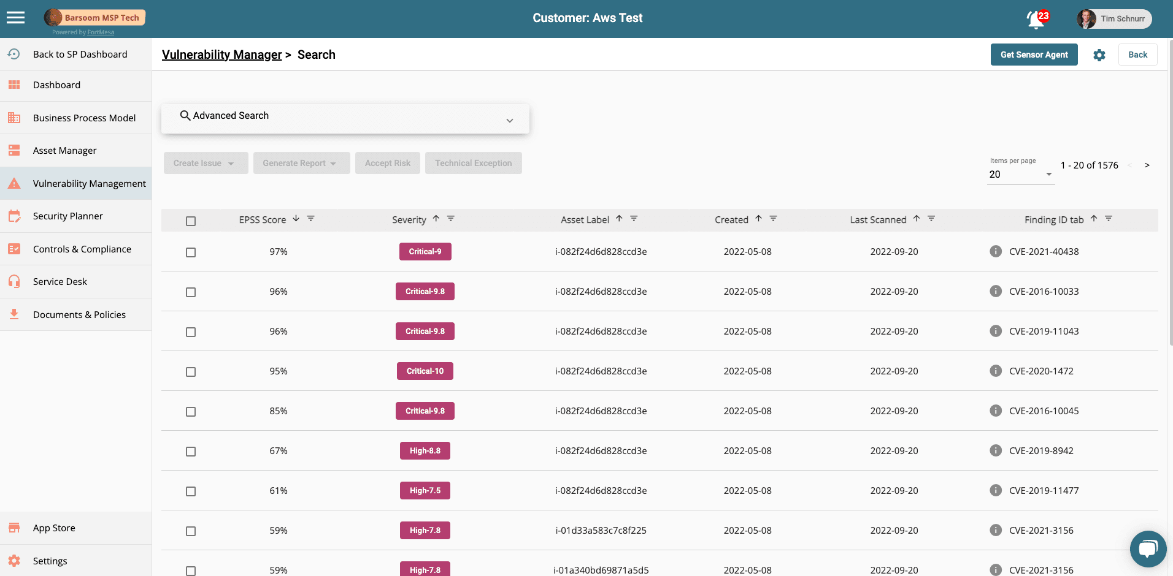Click the info icon beside CVE-2021-40438

995,251
